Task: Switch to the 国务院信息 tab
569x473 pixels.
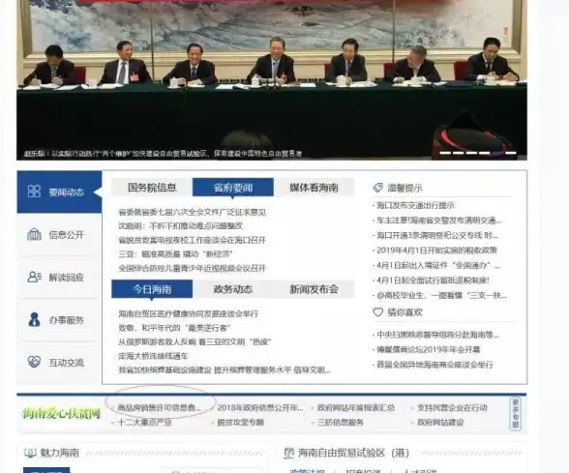Action: (x=152, y=188)
